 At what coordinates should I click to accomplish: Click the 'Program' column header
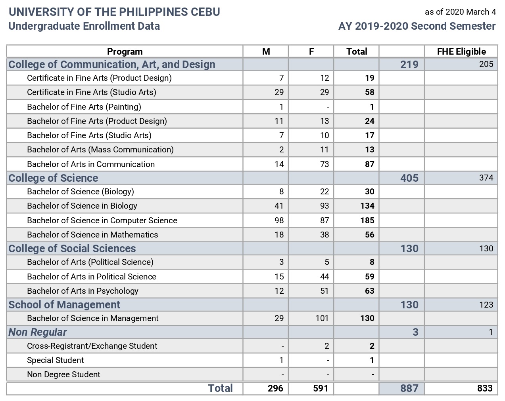(125, 51)
